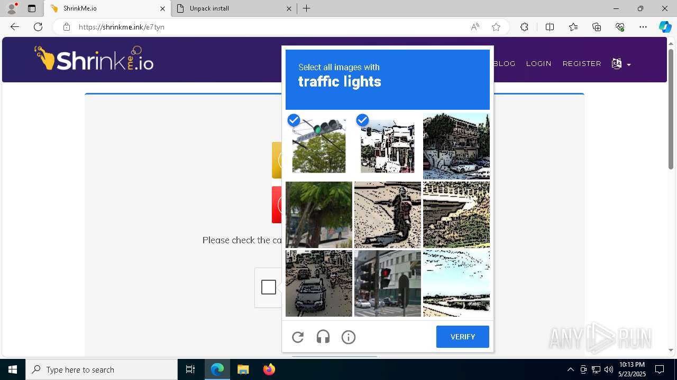Select the sky and shoreline image tile

pyautogui.click(x=456, y=283)
